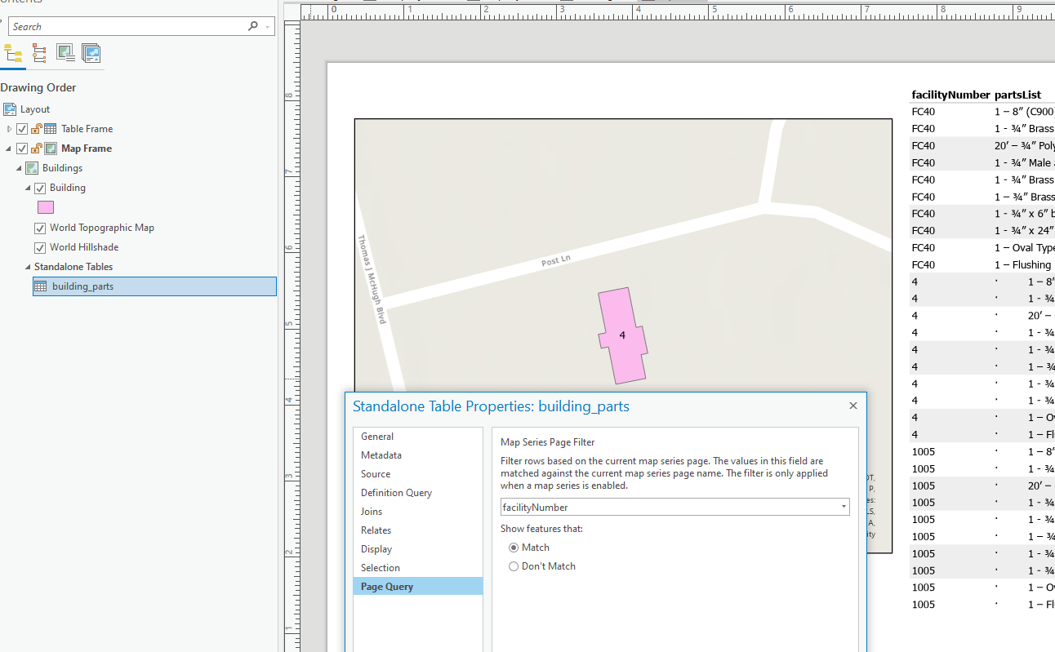Select the Don't Match radio button
1055x652 pixels.
click(514, 566)
